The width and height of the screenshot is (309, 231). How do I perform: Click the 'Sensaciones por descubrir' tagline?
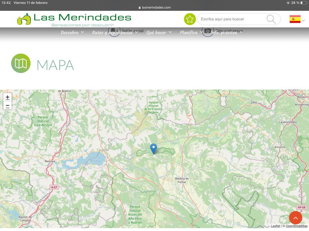pyautogui.click(x=83, y=25)
